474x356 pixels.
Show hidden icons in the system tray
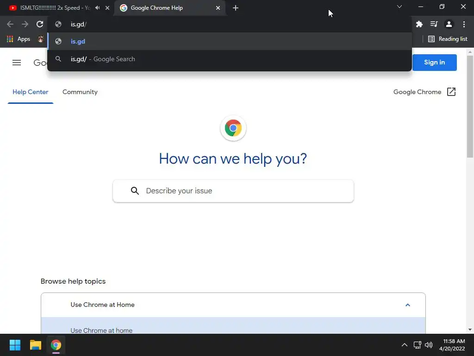point(404,345)
